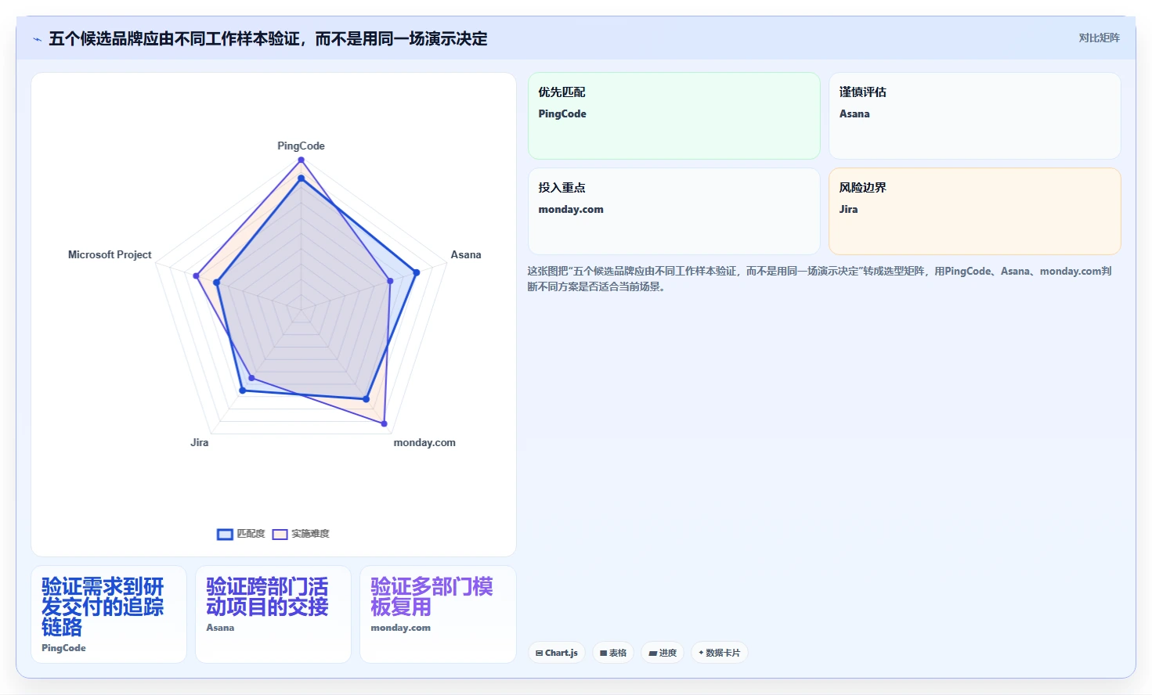
Task: Click the monday.com axis label on radar chart
Action: pyautogui.click(x=424, y=442)
